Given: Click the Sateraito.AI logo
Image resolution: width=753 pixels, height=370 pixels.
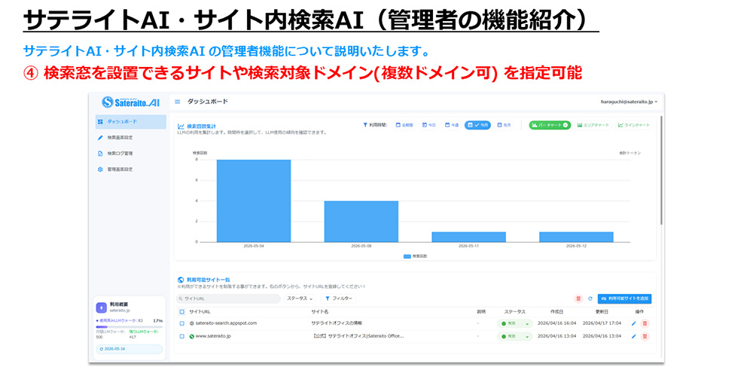Looking at the screenshot, I should click(x=130, y=102).
